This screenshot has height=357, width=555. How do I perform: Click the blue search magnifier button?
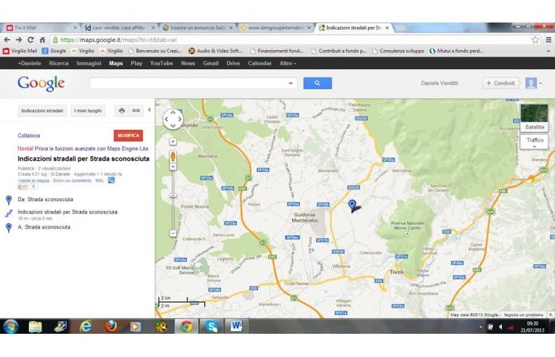pyautogui.click(x=317, y=83)
